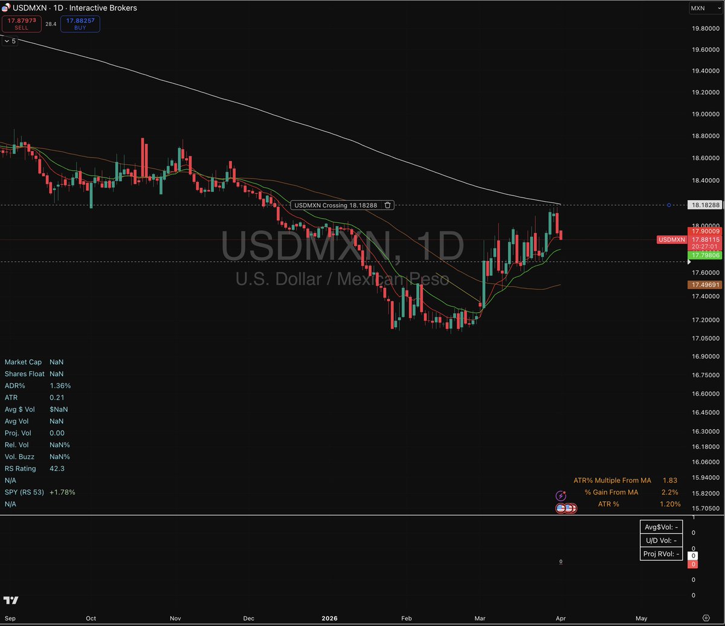Viewport: 725px width, 626px height.
Task: Click the Sep label on time axis
Action: (x=10, y=618)
